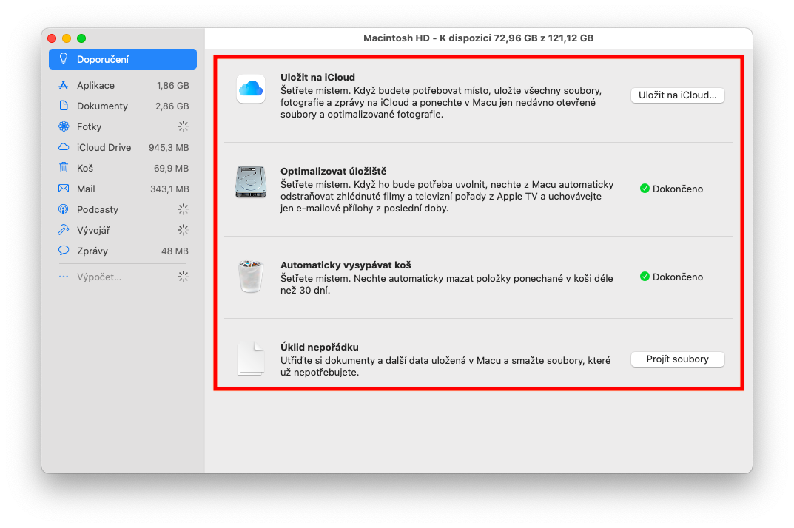Click the Automaticky vysypávat koš heading

click(x=346, y=265)
